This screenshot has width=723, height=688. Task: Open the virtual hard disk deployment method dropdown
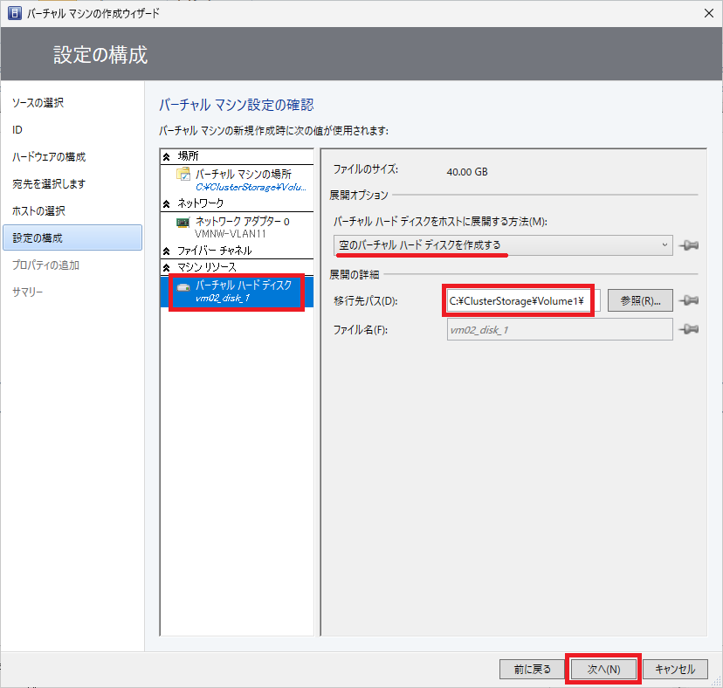pyautogui.click(x=503, y=245)
